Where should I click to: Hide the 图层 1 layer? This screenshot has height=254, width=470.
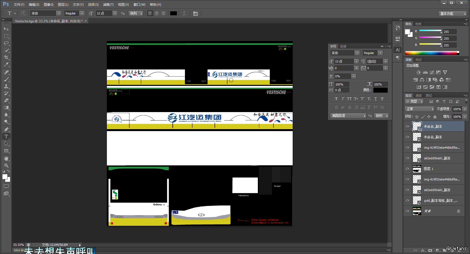coord(407,169)
